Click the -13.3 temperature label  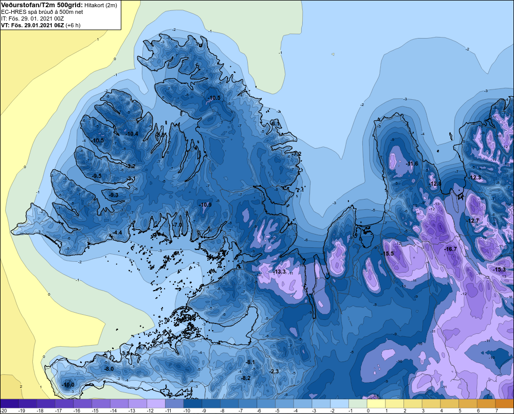(x=280, y=272)
